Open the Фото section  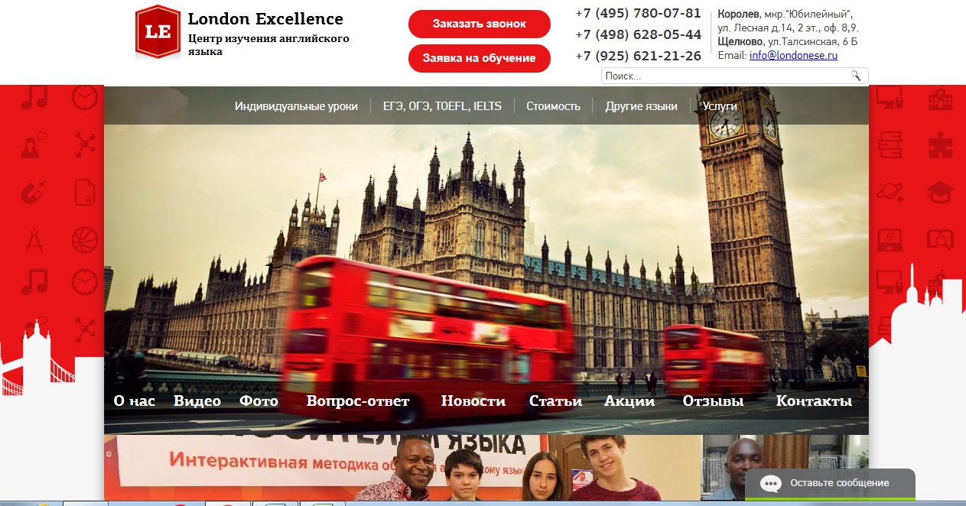point(259,401)
